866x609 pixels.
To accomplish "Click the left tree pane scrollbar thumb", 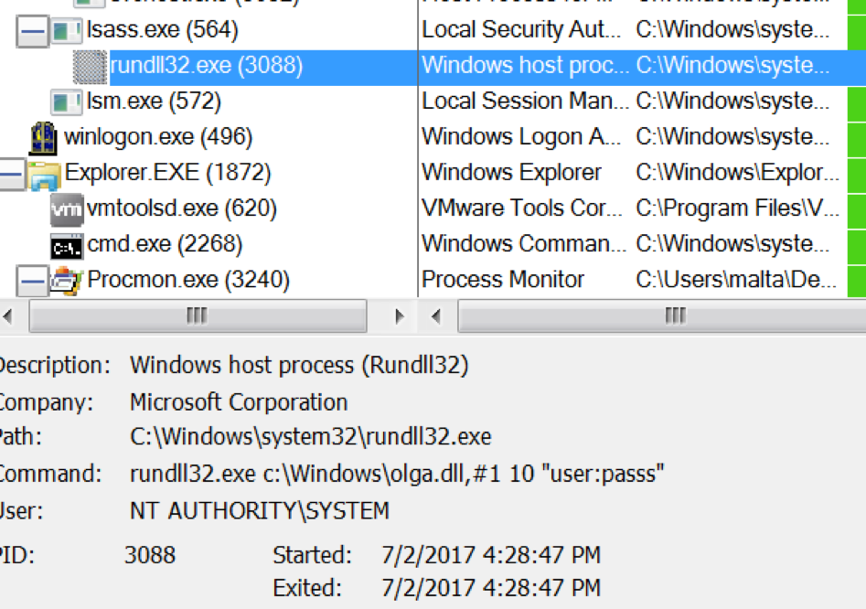I will click(198, 316).
